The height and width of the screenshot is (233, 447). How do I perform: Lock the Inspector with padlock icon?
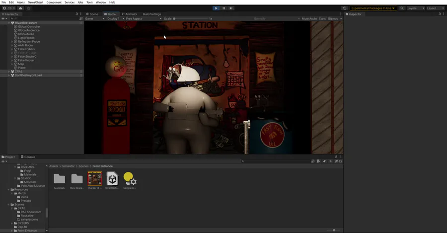440,14
